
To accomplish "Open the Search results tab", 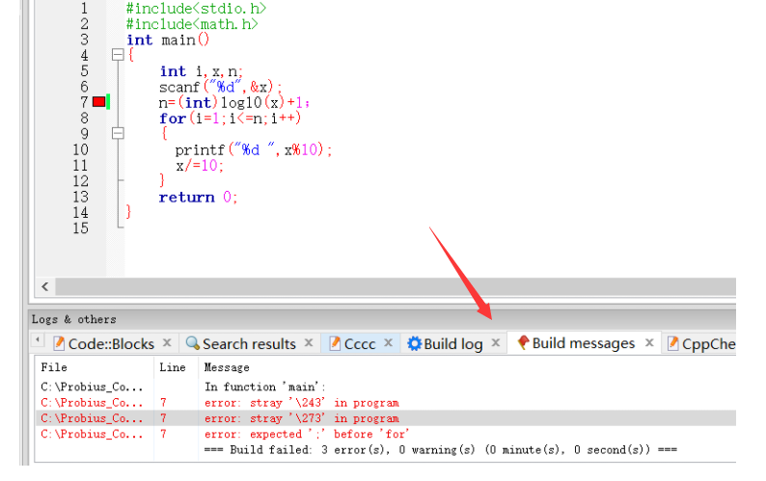I will [x=249, y=344].
